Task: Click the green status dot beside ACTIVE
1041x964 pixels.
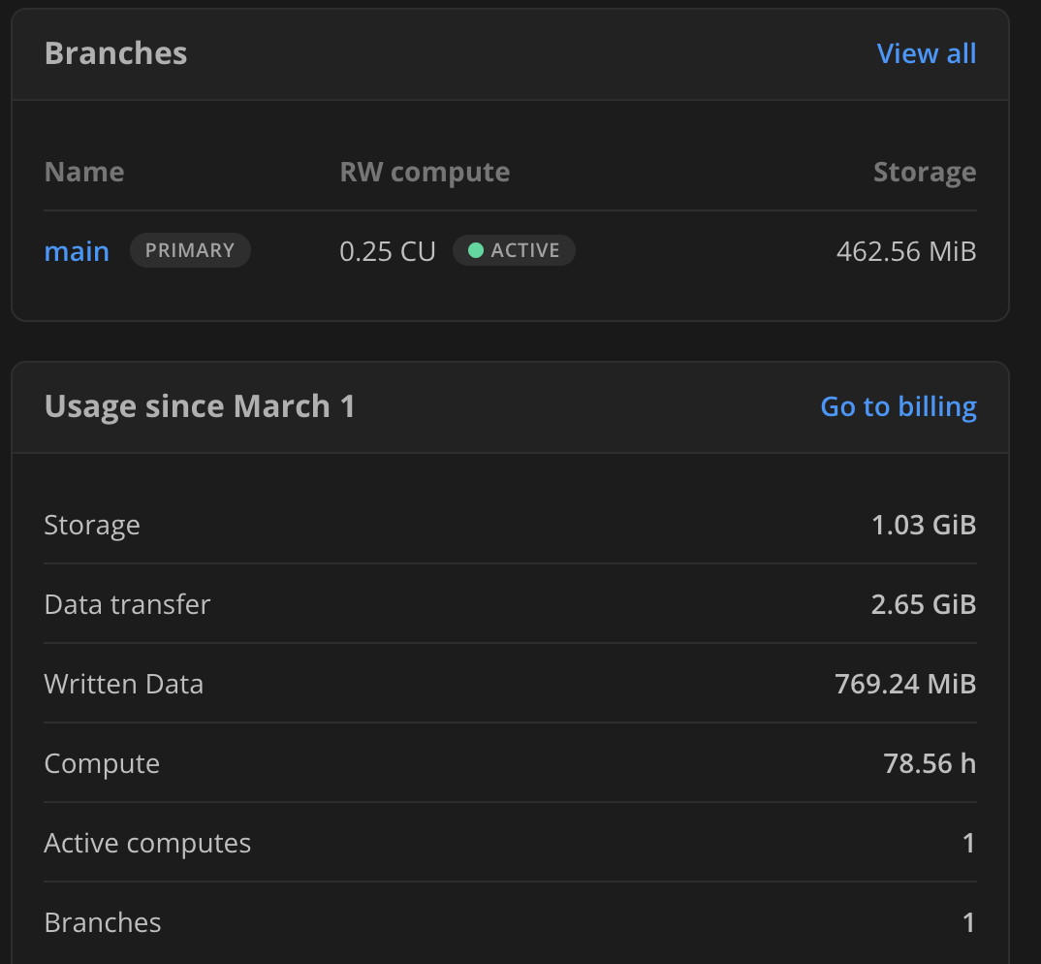Action: 475,251
